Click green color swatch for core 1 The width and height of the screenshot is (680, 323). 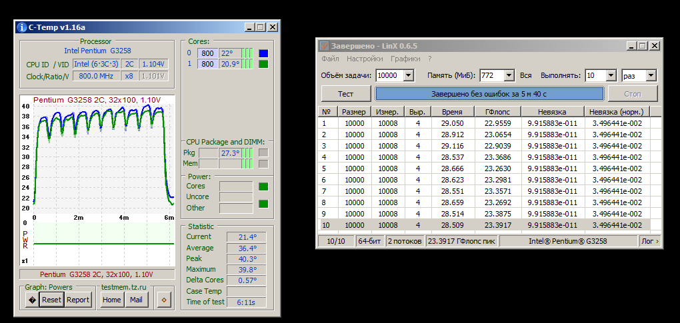coord(263,64)
